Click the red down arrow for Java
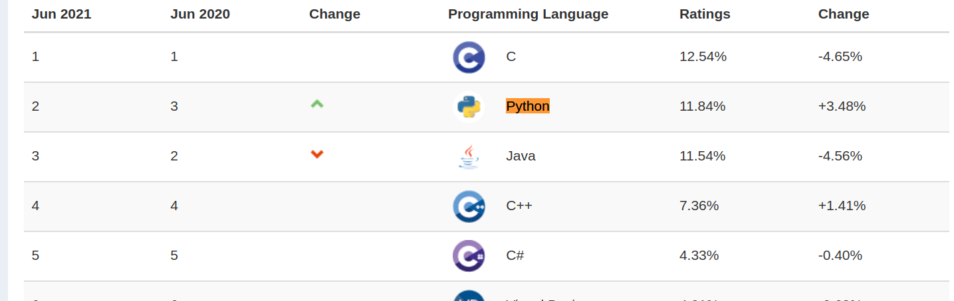The height and width of the screenshot is (301, 954). click(317, 154)
